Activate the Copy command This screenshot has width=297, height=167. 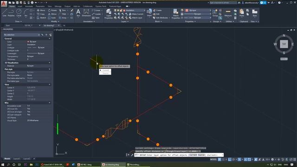point(41,14)
